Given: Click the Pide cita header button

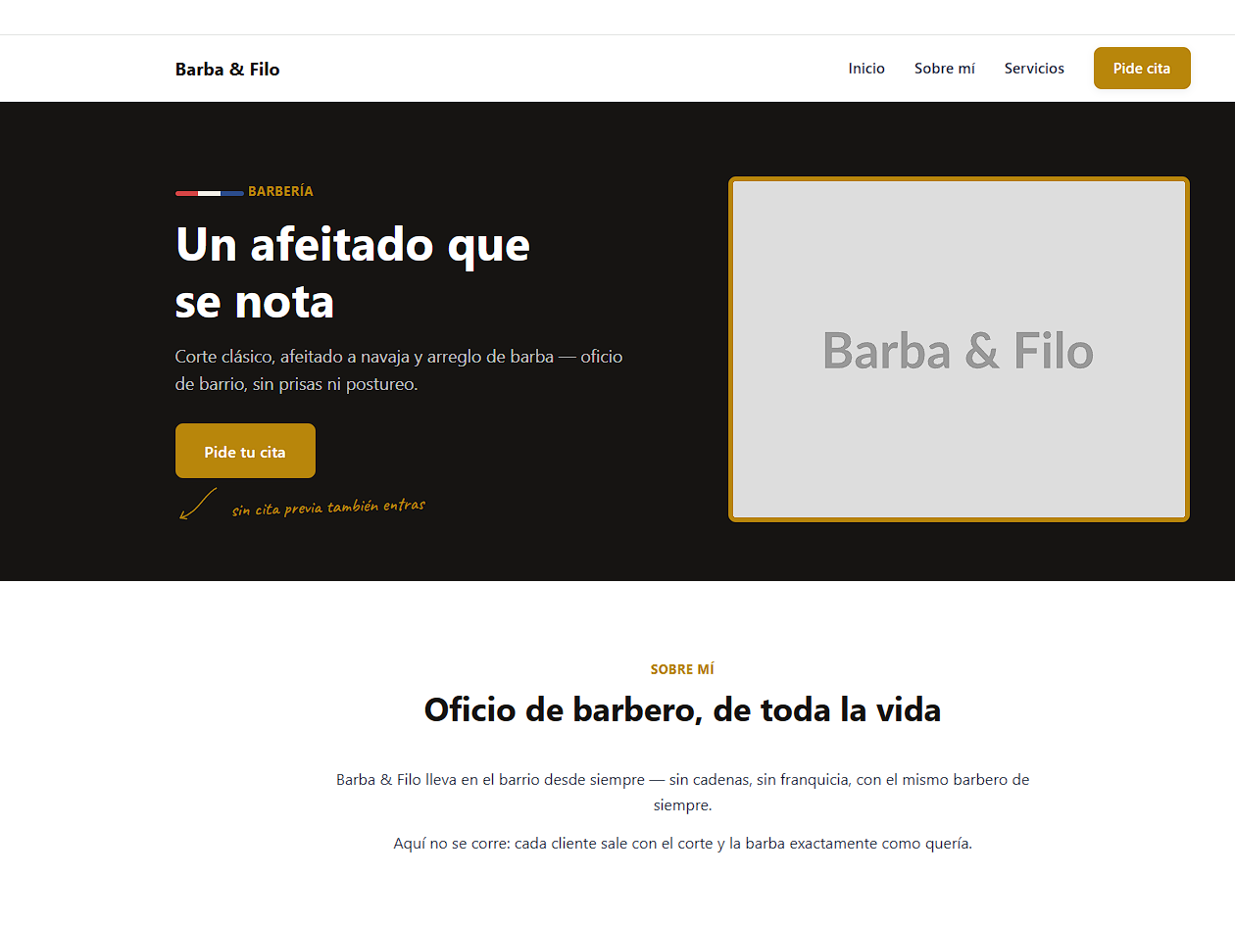Looking at the screenshot, I should pos(1142,69).
